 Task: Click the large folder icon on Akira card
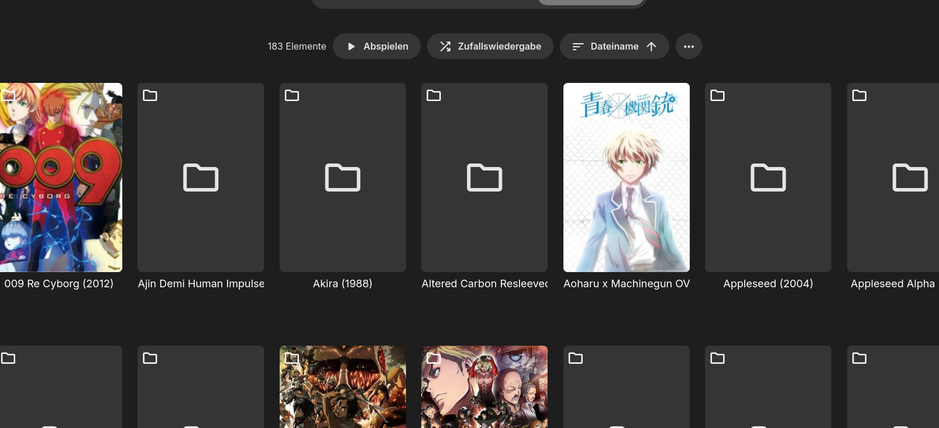coord(343,178)
